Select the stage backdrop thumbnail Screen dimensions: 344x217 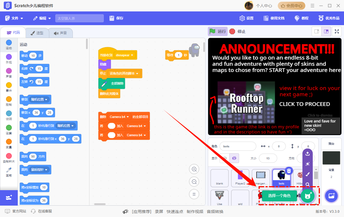point(331,158)
